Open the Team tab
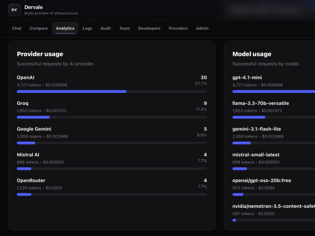This screenshot has width=315, height=236. click(x=124, y=28)
